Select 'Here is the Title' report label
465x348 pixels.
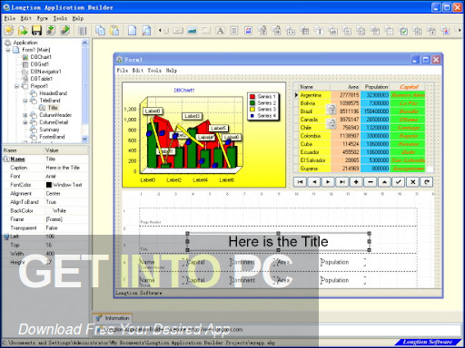coord(278,242)
